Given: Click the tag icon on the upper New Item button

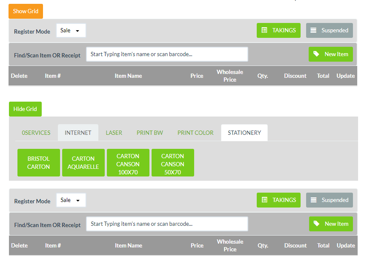Looking at the screenshot, I should tap(316, 54).
